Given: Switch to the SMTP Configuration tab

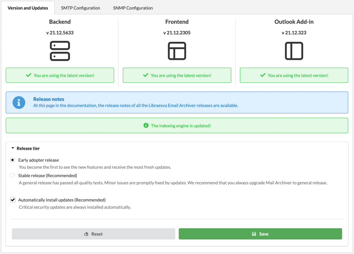Looking at the screenshot, I should point(80,8).
